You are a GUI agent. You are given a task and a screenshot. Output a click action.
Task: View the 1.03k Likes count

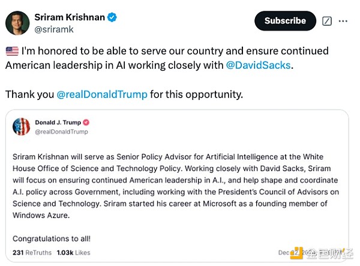pyautogui.click(x=73, y=253)
